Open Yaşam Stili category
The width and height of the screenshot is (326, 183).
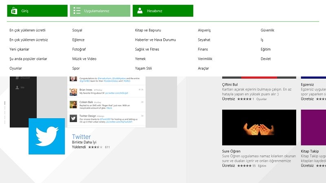click(x=143, y=68)
